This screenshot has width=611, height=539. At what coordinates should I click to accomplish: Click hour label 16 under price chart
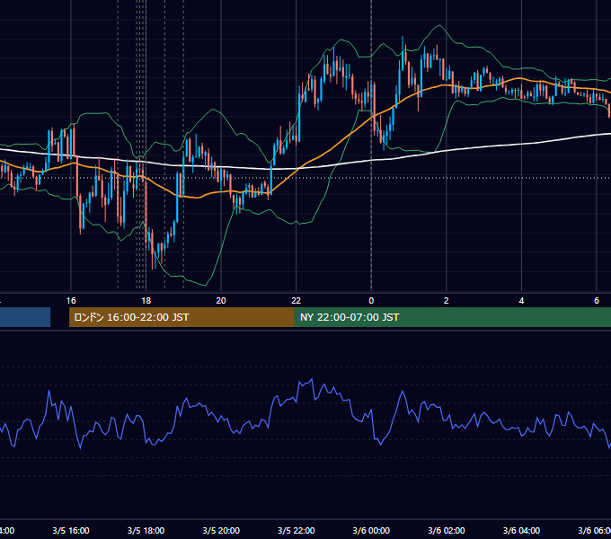pyautogui.click(x=71, y=301)
